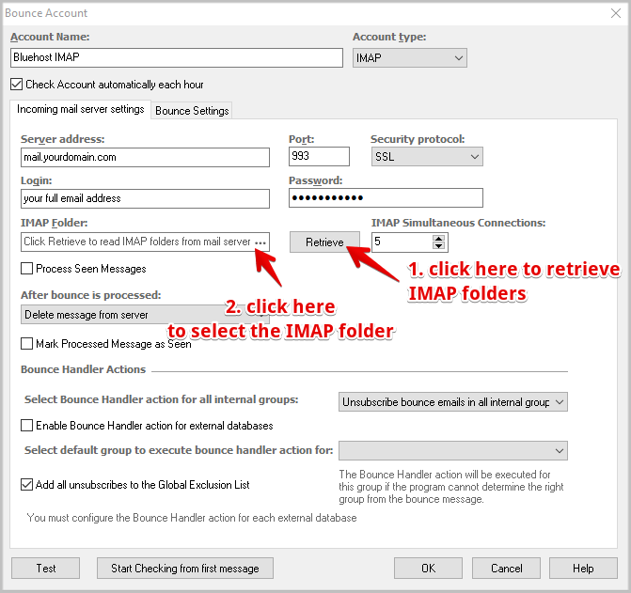Click the Account Name field
This screenshot has height=593, width=631.
(x=177, y=57)
